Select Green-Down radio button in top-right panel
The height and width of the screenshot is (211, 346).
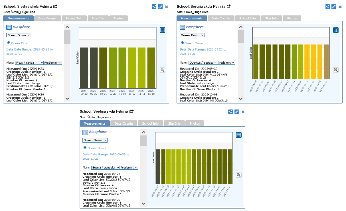[182, 43]
